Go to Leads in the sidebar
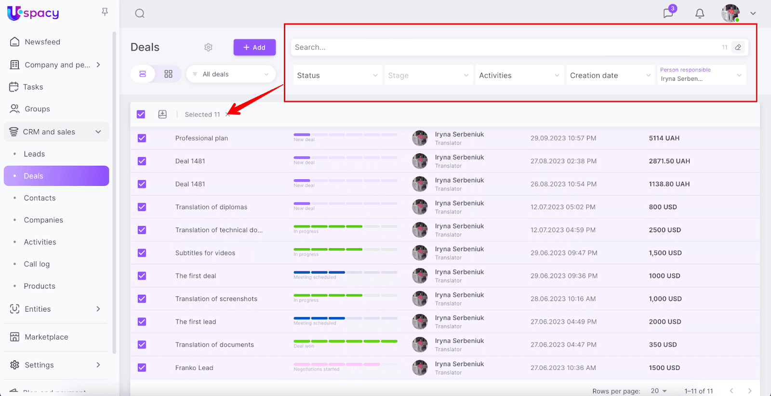 point(34,154)
